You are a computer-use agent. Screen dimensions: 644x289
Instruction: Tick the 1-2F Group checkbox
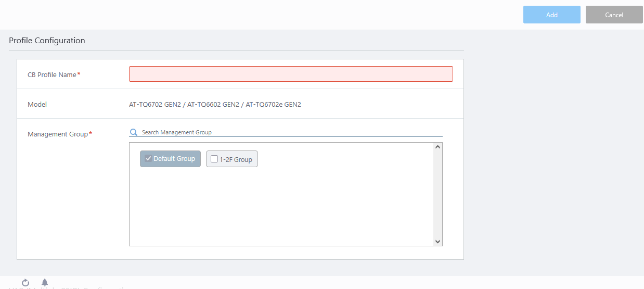pos(214,159)
